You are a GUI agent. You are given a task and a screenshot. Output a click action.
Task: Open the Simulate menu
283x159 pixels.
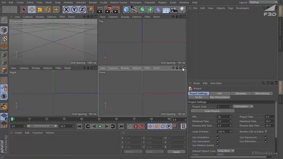coord(81,3)
